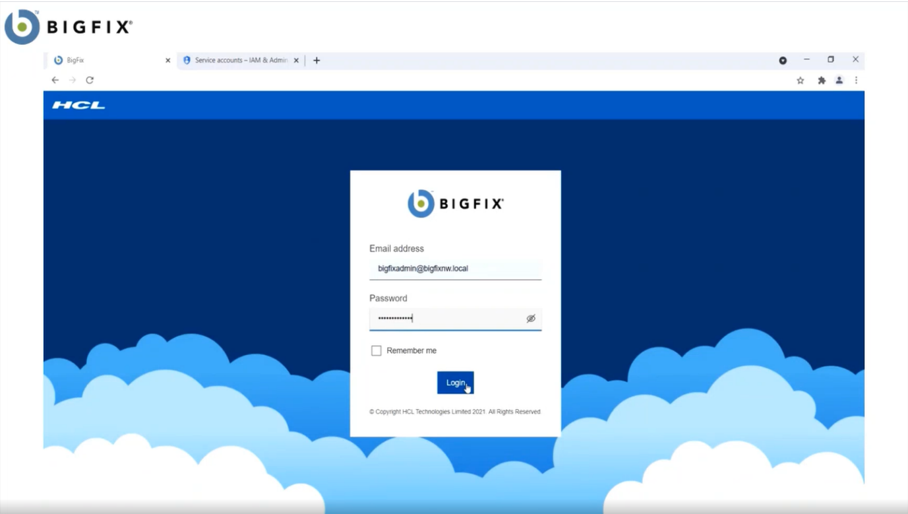Go forward to next page
The height and width of the screenshot is (514, 908).
coord(73,80)
